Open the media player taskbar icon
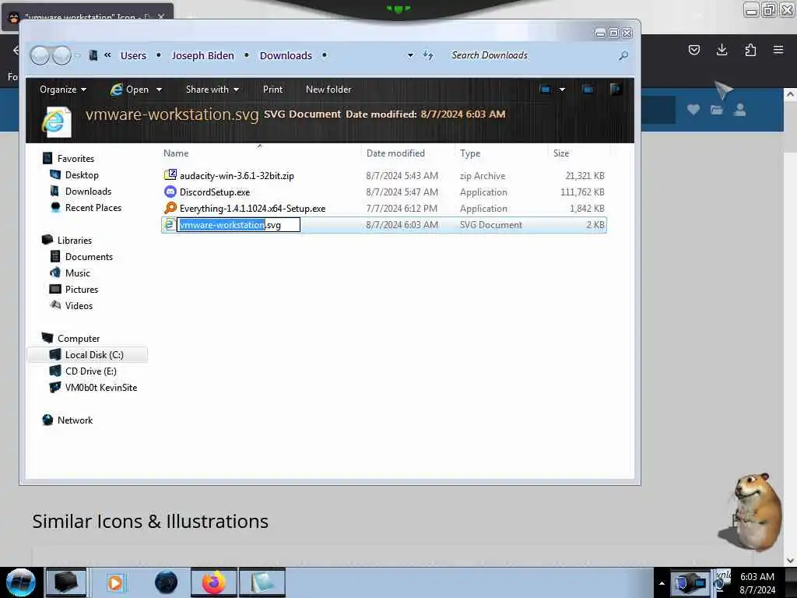This screenshot has height=598, width=797. pos(115,582)
